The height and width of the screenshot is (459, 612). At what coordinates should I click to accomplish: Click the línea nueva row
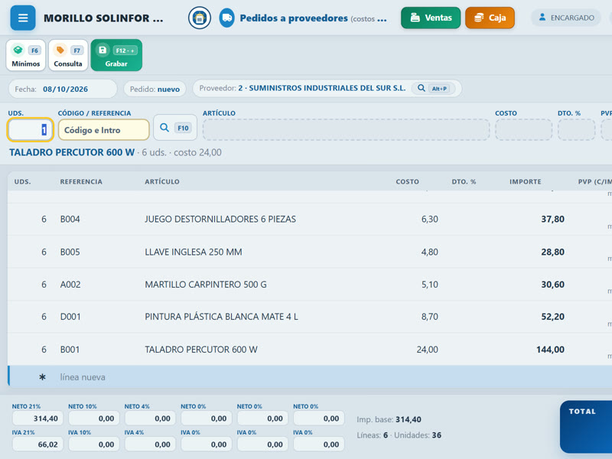pos(310,377)
